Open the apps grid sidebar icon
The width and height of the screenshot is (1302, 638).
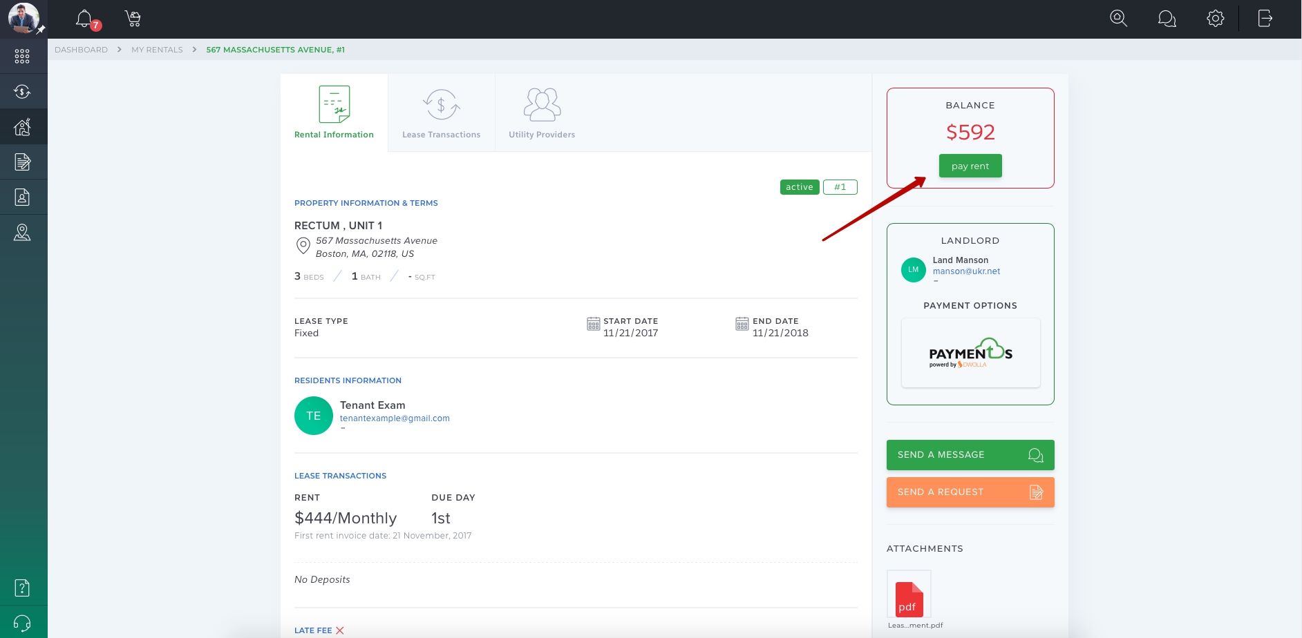(22, 57)
